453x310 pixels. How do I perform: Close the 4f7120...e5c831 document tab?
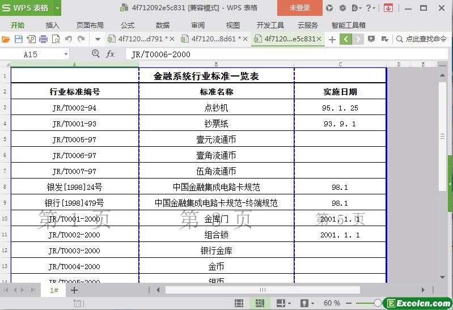(319, 39)
